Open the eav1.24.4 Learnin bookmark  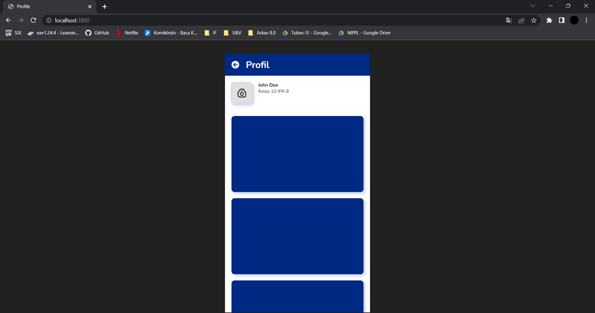[x=53, y=33]
